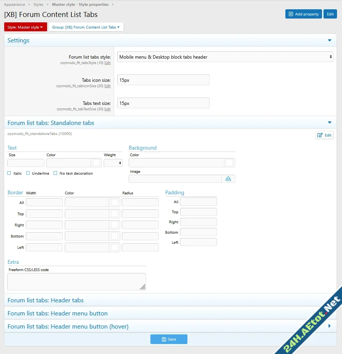The height and width of the screenshot is (354, 342).
Task: Click the Save button
Action: tap(168, 339)
